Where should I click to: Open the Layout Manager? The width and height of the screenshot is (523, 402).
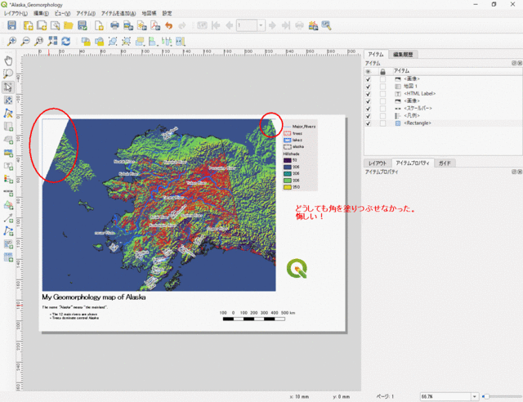click(55, 25)
